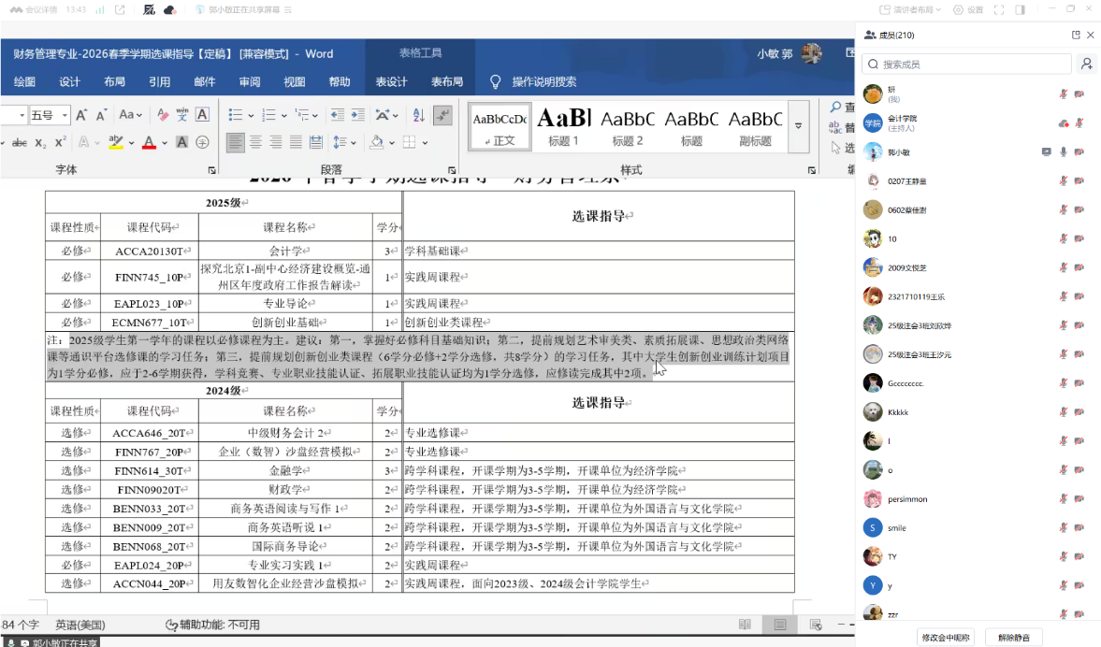
Task: Click the 修改会中昵称 button
Action: click(946, 637)
